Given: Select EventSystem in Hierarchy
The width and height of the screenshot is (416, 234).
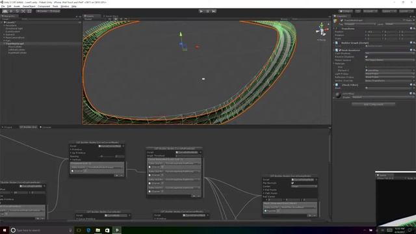Looking at the screenshot, I should tap(13, 32).
